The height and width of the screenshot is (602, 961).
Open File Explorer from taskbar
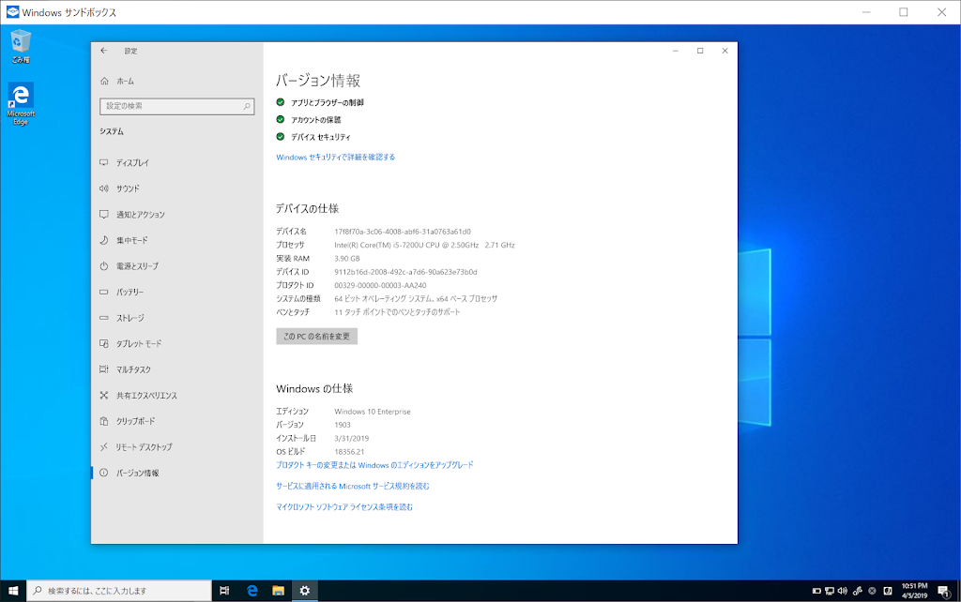[278, 591]
